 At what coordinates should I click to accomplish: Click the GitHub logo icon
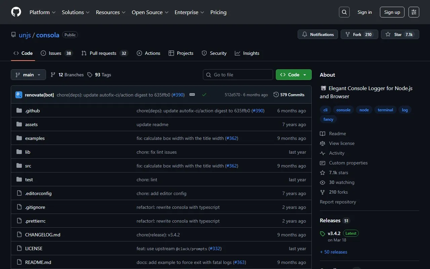[16, 12]
